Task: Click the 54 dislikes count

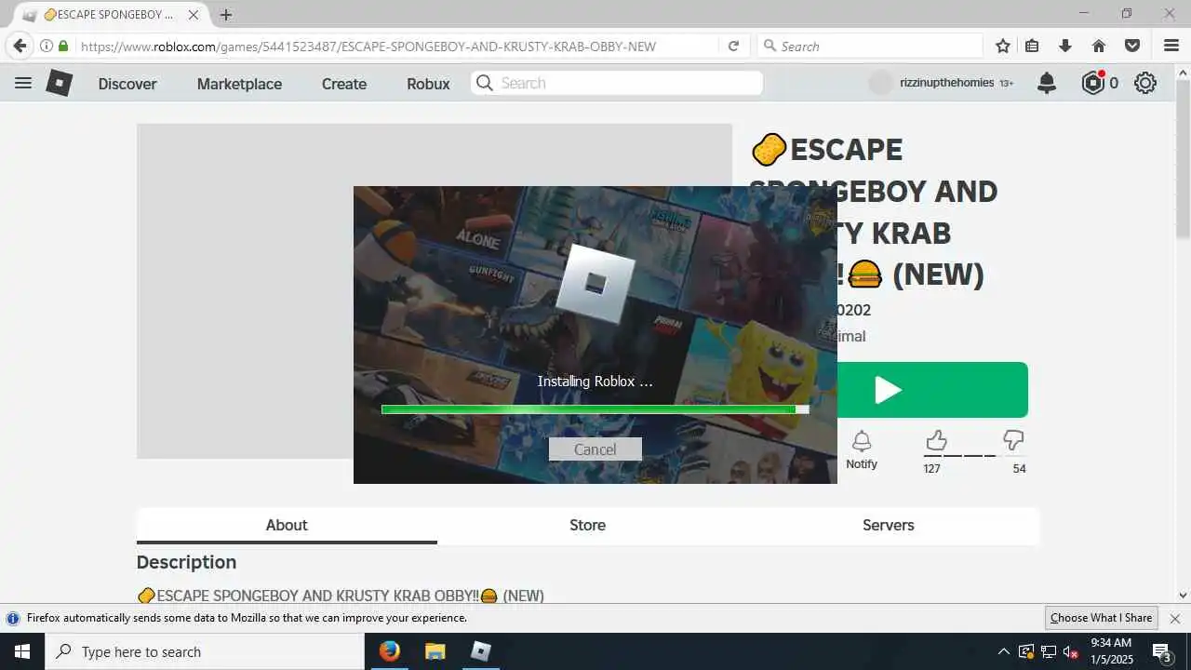Action: point(1019,469)
